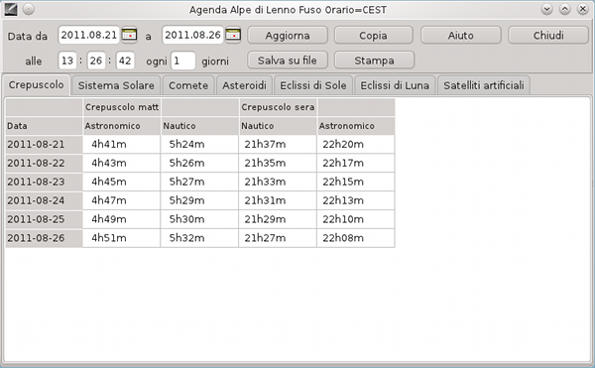This screenshot has width=595, height=368.
Task: Click cell 22h08m
Action: click(x=356, y=238)
